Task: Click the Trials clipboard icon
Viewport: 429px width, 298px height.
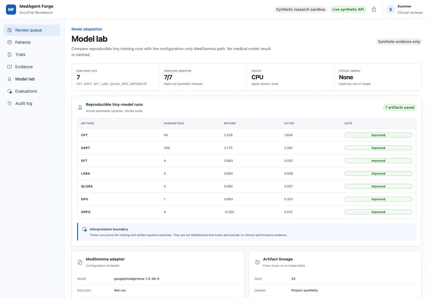Action: 10,55
